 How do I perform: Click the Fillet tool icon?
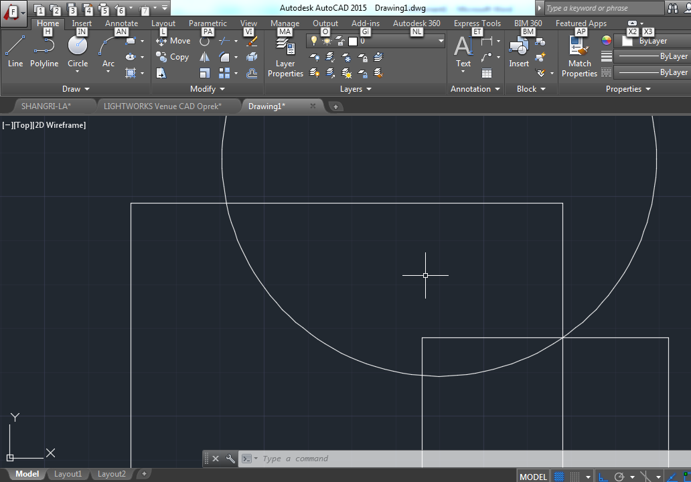coord(225,57)
